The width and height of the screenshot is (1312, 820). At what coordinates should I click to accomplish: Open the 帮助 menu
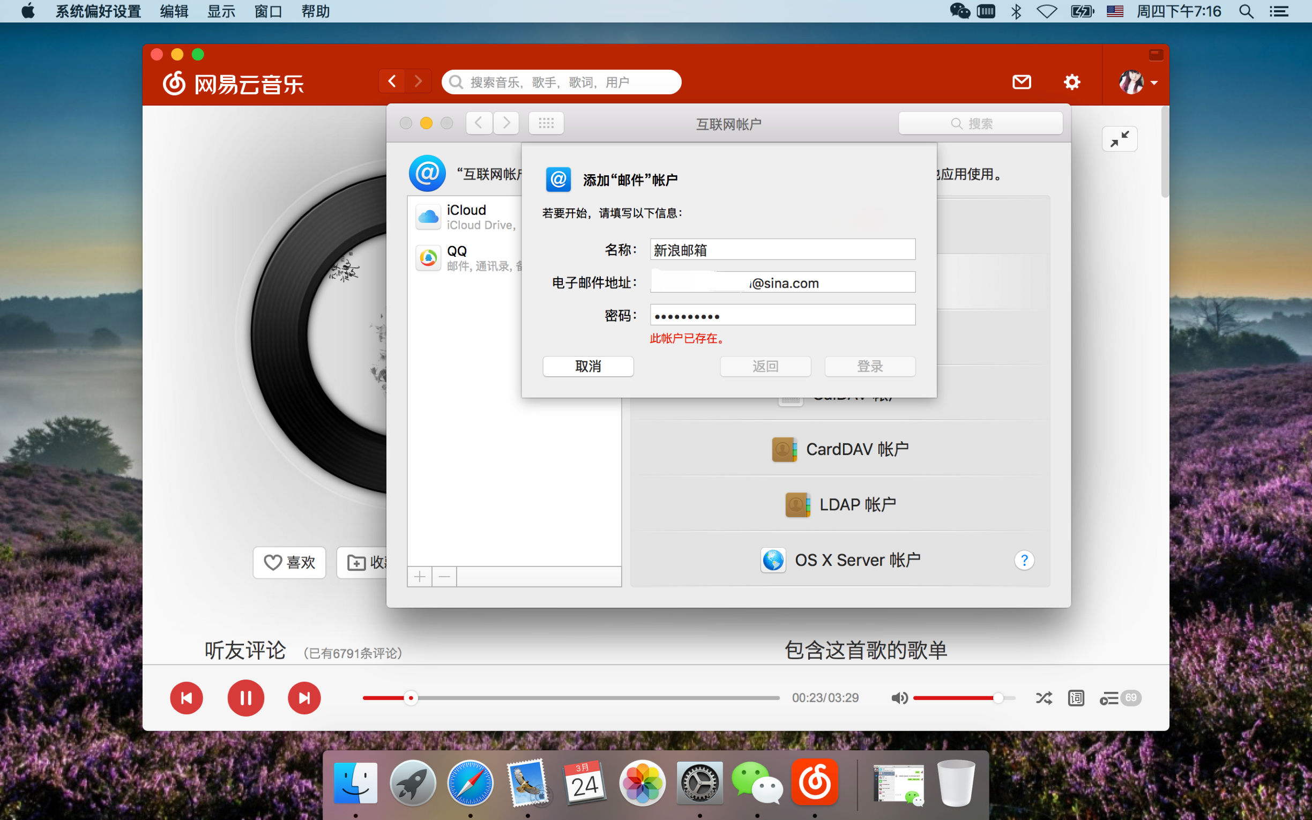coord(315,11)
